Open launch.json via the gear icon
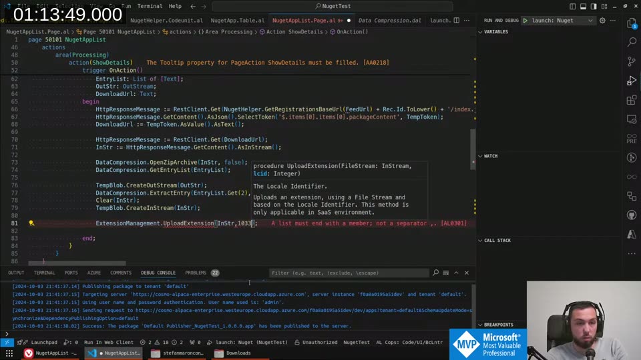This screenshot has height=360, width=641. tap(602, 21)
